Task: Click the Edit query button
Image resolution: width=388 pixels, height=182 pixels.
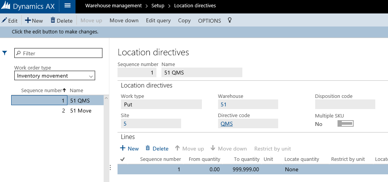Action: pos(158,20)
